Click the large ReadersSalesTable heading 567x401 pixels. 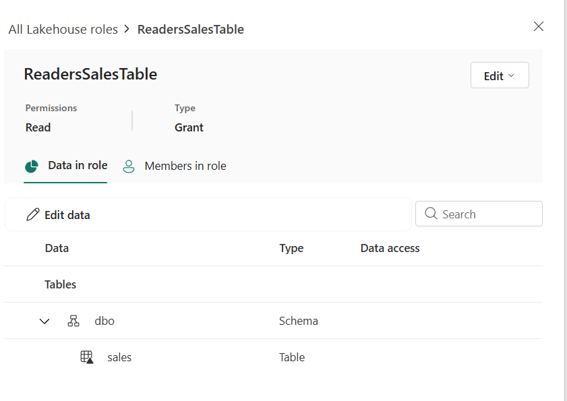[90, 74]
